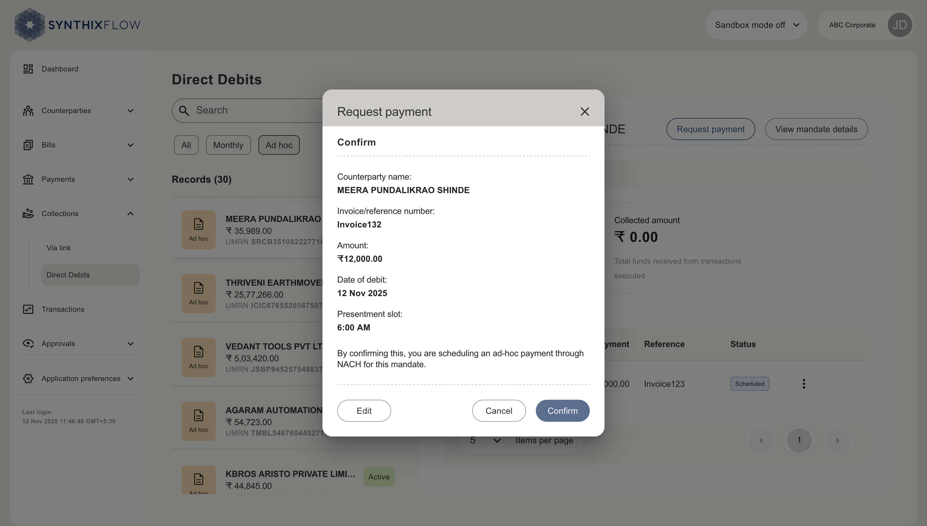Click the Bills document icon
This screenshot has height=526, width=927.
pos(28,145)
